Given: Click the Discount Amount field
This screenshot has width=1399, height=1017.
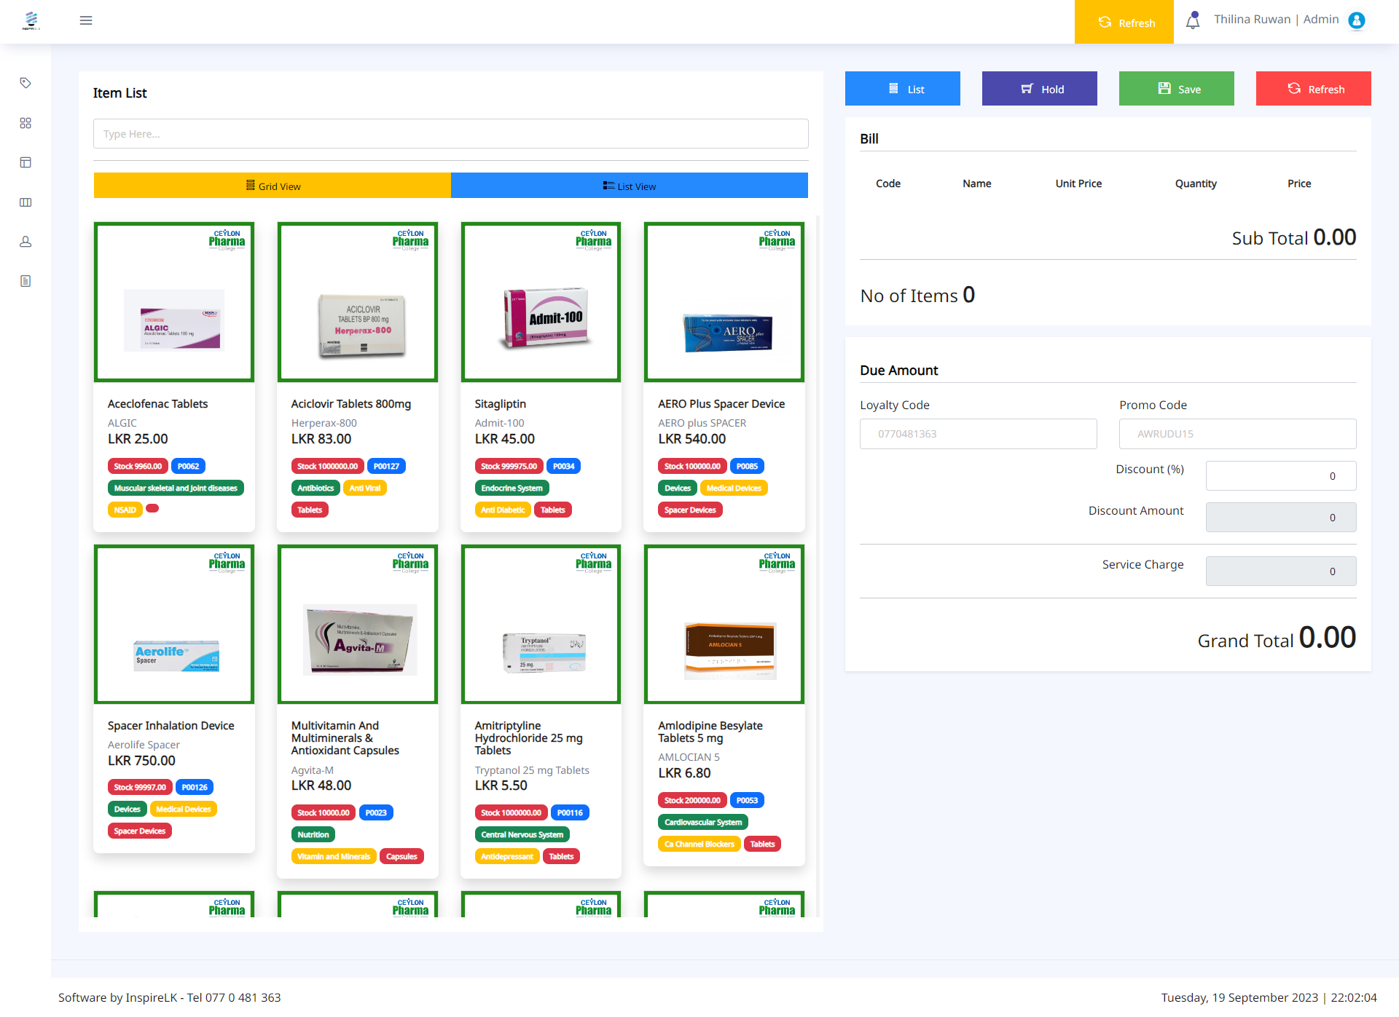Looking at the screenshot, I should [1281, 518].
